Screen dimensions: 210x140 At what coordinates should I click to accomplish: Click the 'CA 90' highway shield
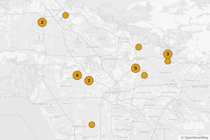[56, 117]
